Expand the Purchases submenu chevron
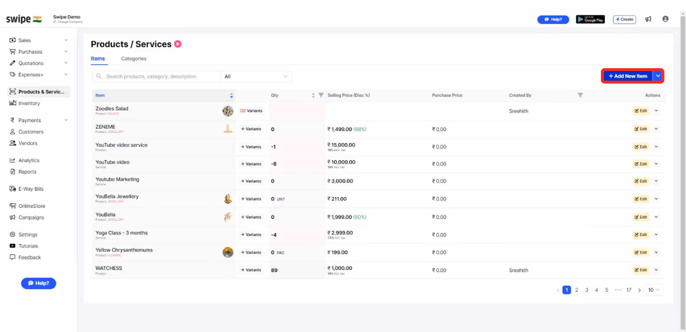 coord(66,51)
